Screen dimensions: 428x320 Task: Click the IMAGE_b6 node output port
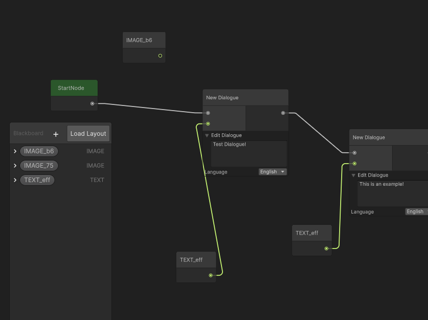click(160, 56)
